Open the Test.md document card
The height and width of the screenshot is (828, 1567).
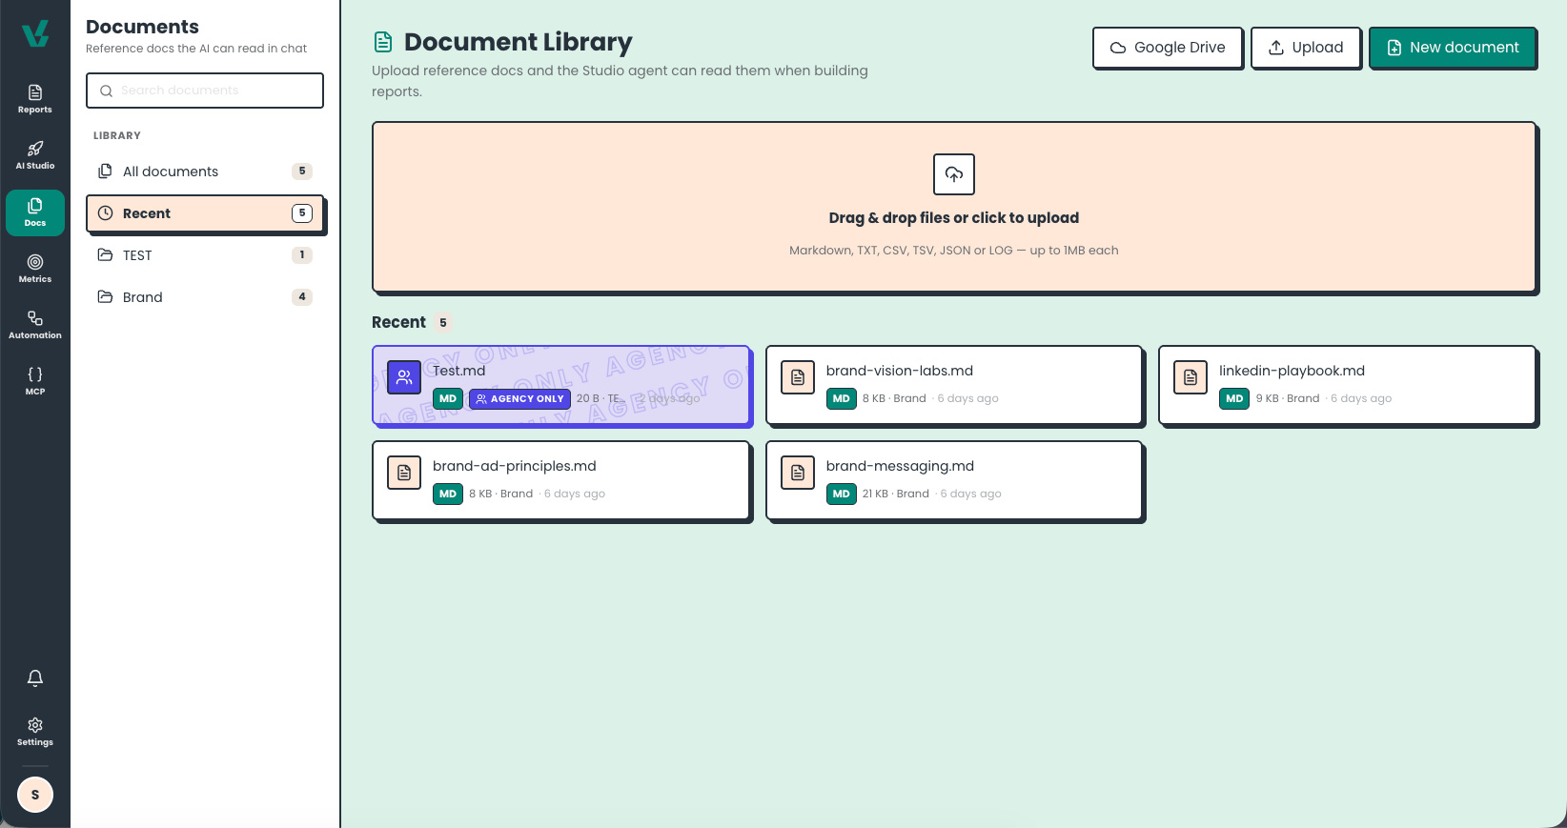click(561, 385)
